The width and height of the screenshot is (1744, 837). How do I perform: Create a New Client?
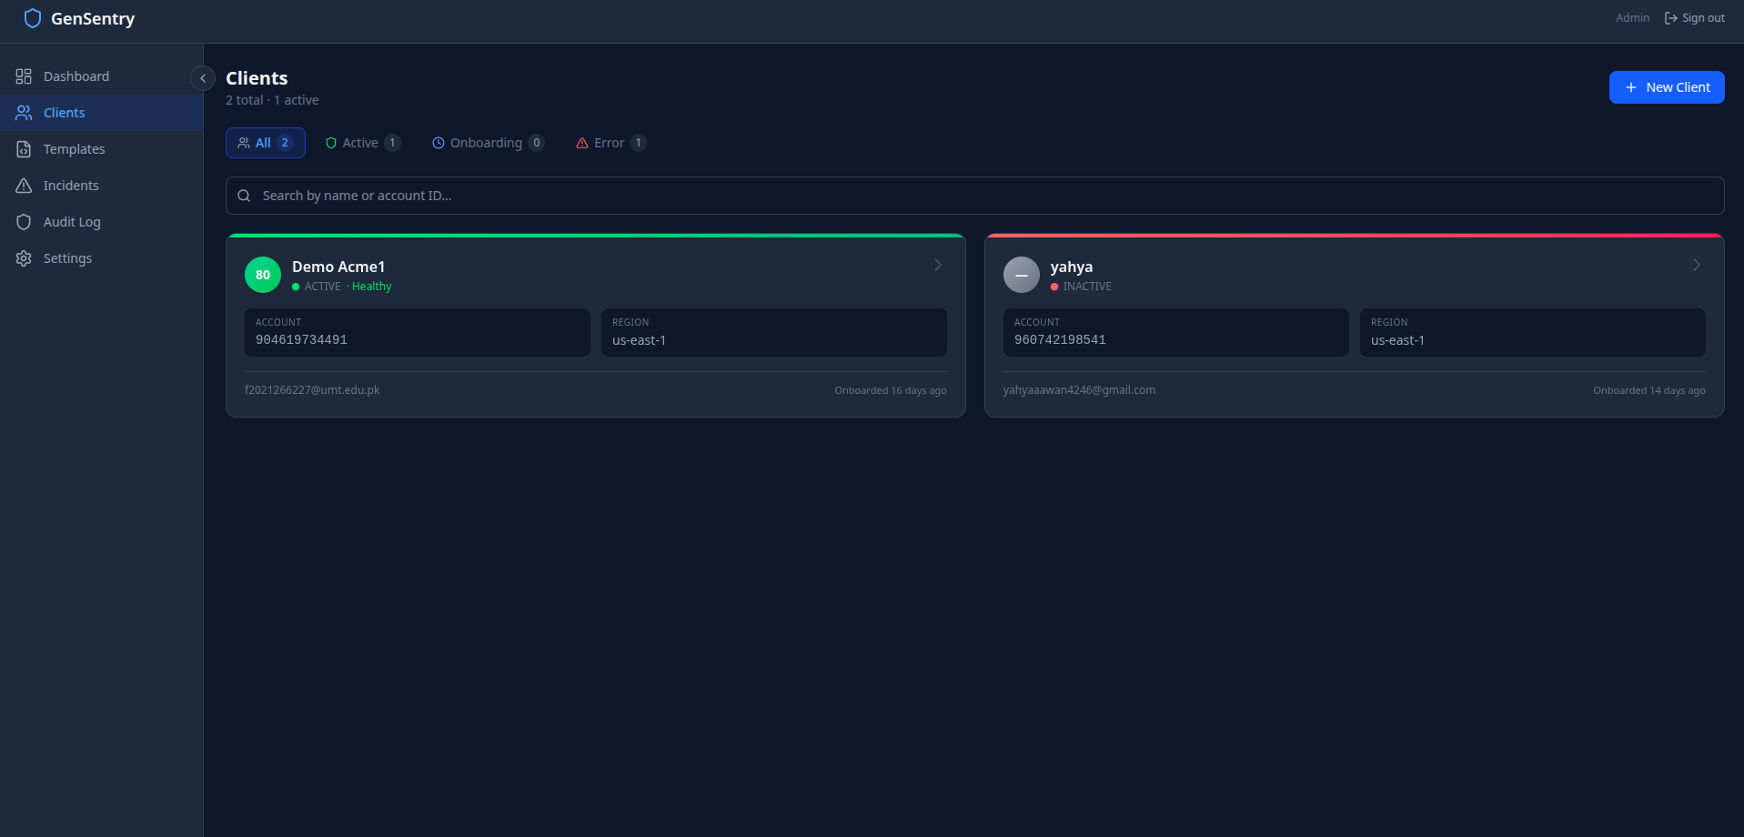[x=1667, y=87]
